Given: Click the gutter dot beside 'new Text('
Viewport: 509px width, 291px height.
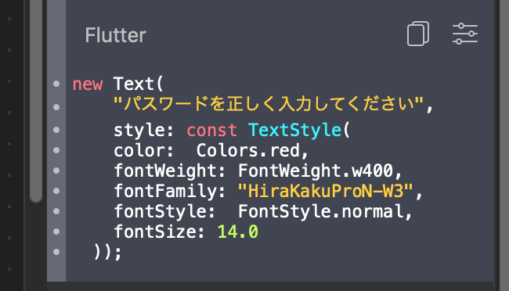Looking at the screenshot, I should [56, 84].
